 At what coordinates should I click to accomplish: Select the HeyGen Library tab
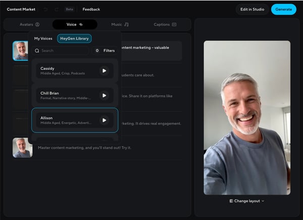click(x=74, y=38)
